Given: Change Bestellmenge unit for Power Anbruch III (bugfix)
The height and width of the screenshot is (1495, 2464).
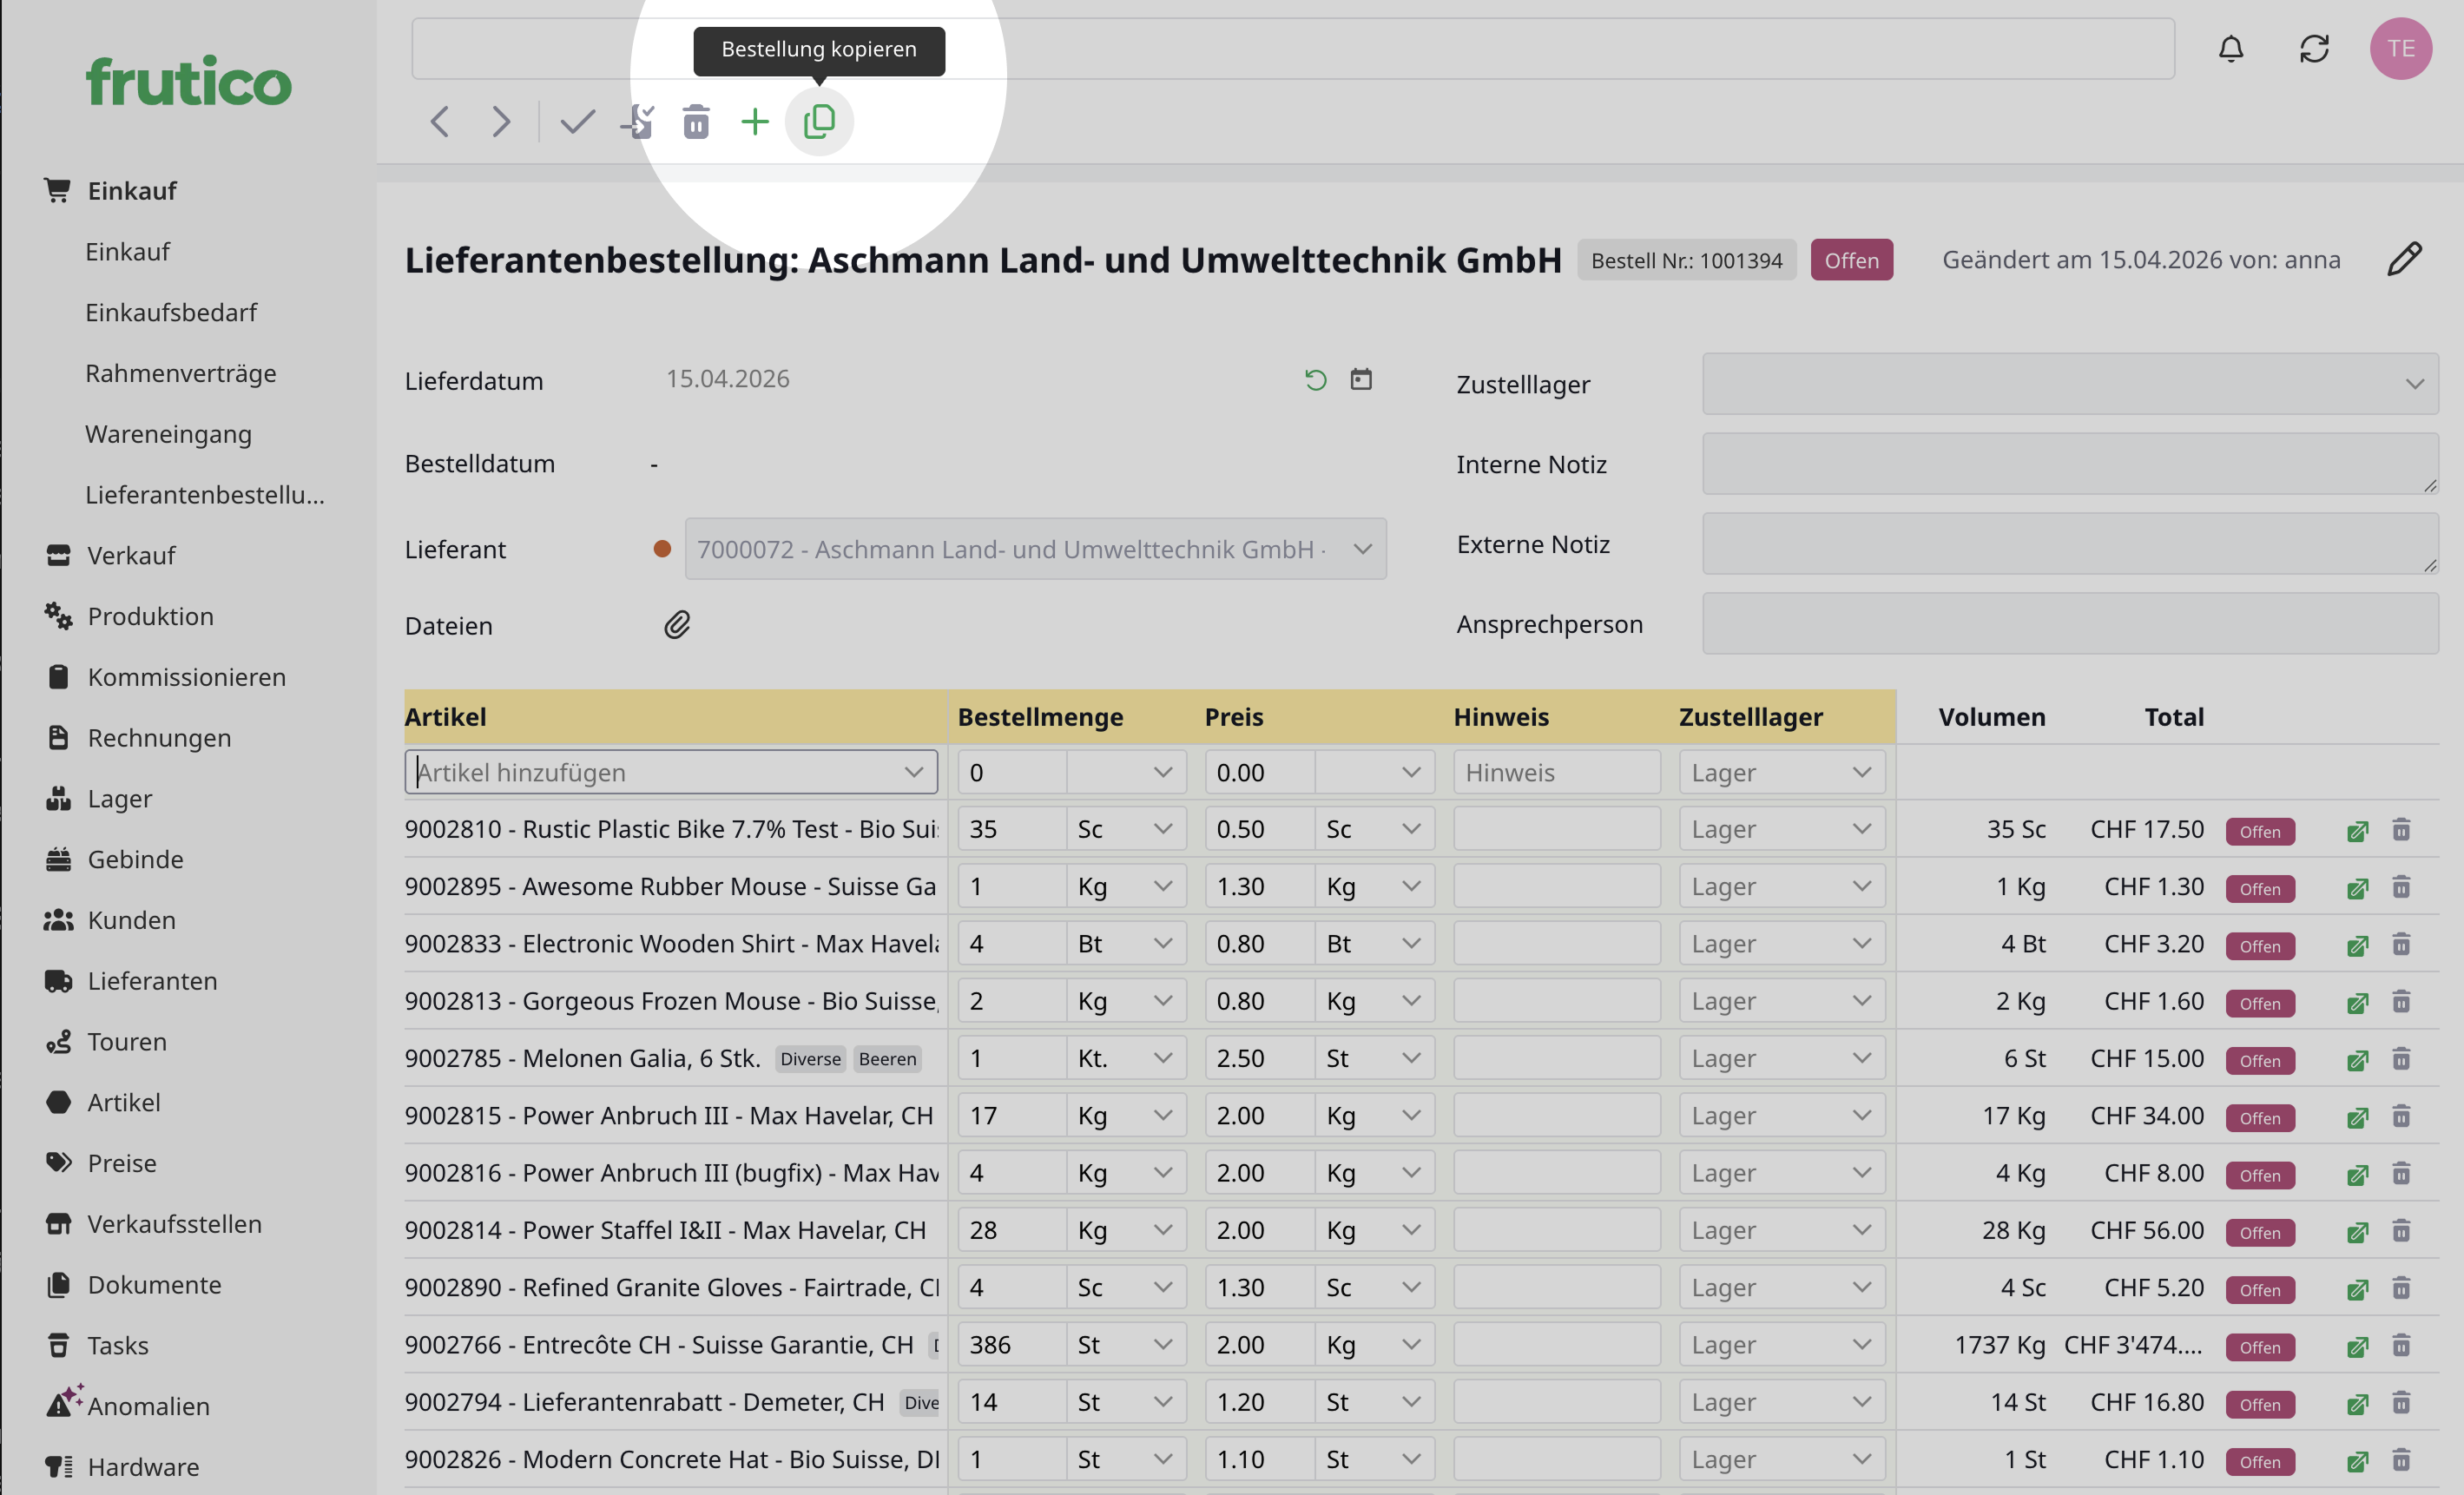Looking at the screenshot, I should pos(1126,1172).
